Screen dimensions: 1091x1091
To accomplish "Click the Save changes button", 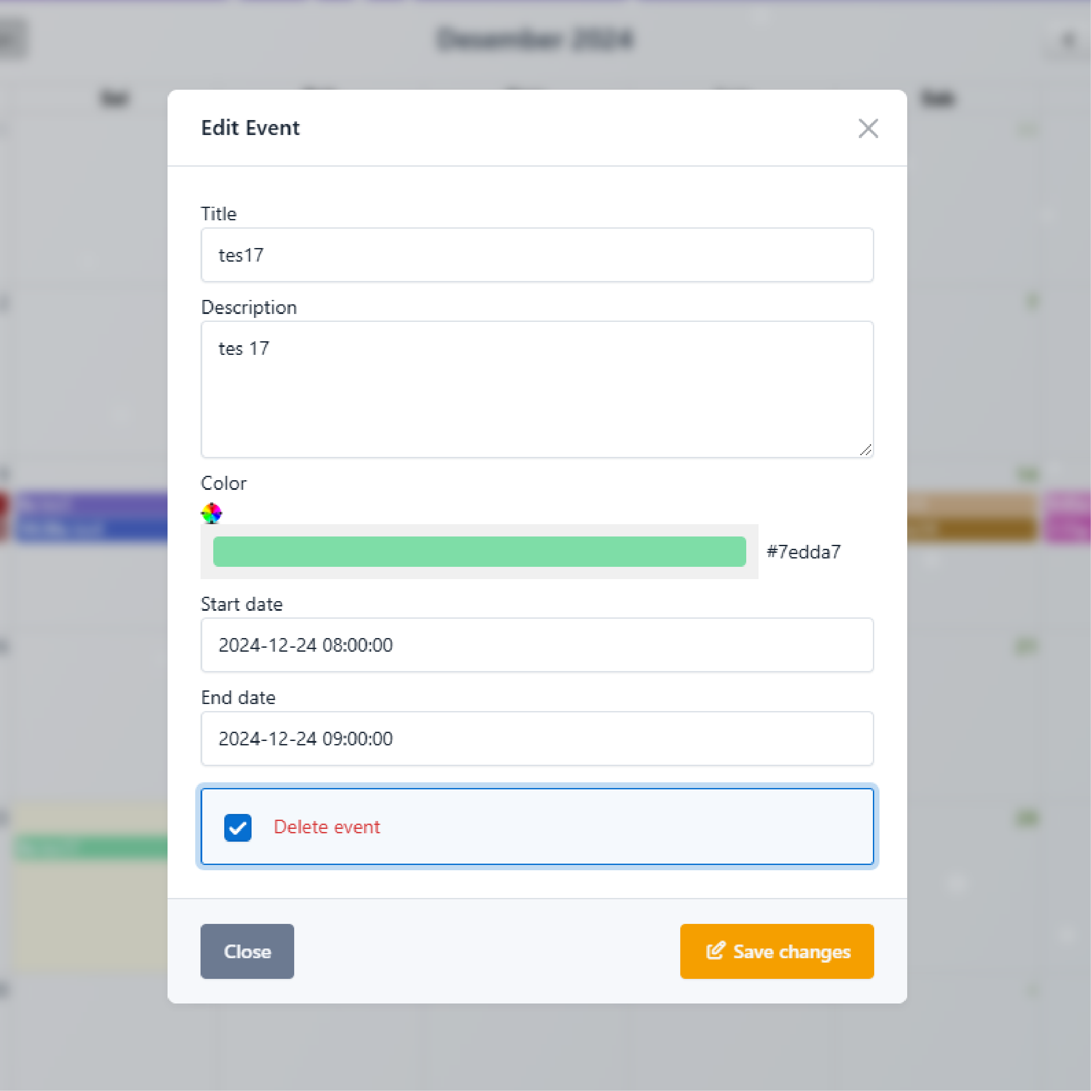I will point(777,951).
